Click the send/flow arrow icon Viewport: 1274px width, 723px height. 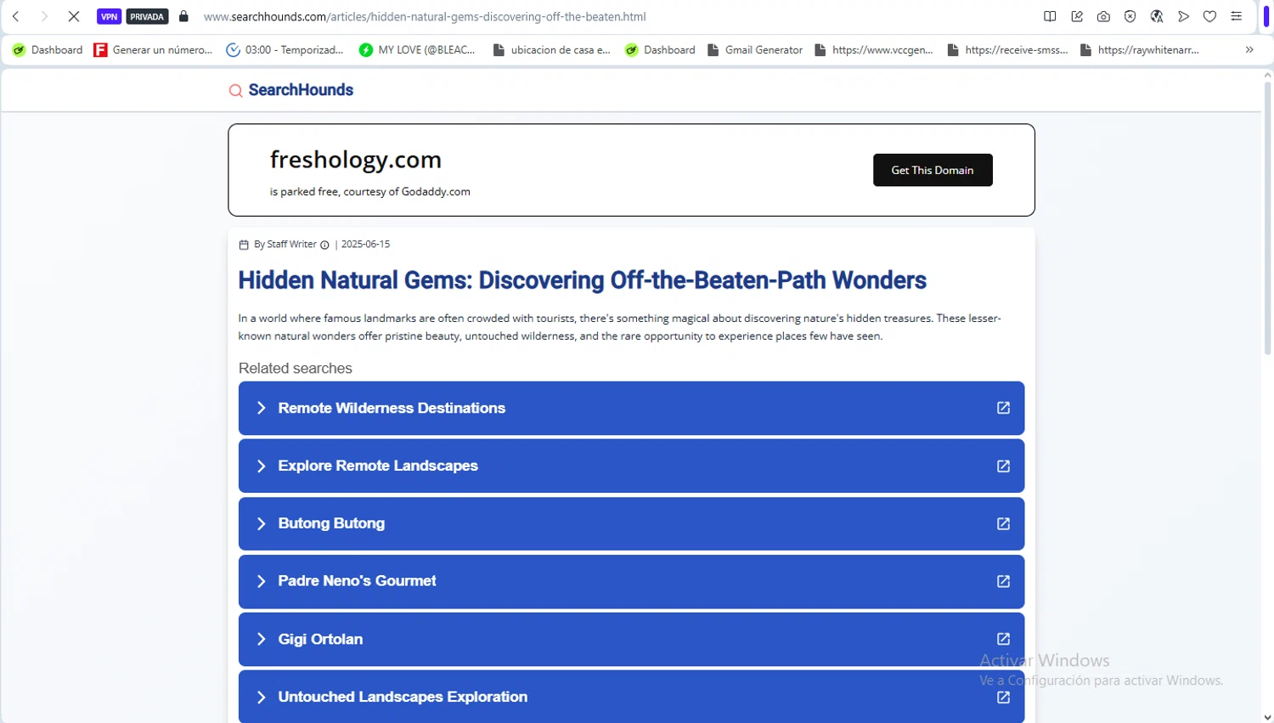[1183, 16]
